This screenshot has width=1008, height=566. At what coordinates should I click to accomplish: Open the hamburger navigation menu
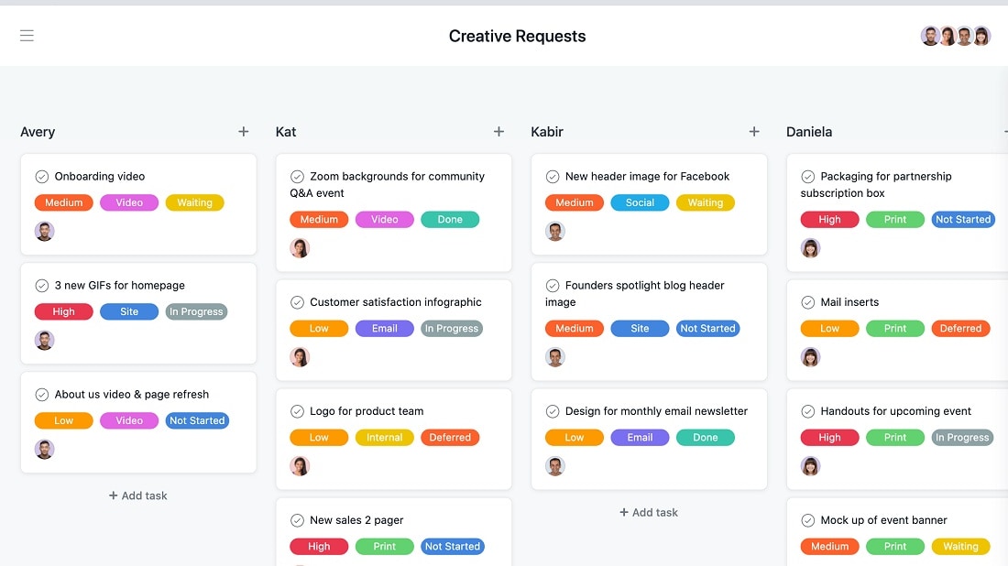click(x=27, y=36)
